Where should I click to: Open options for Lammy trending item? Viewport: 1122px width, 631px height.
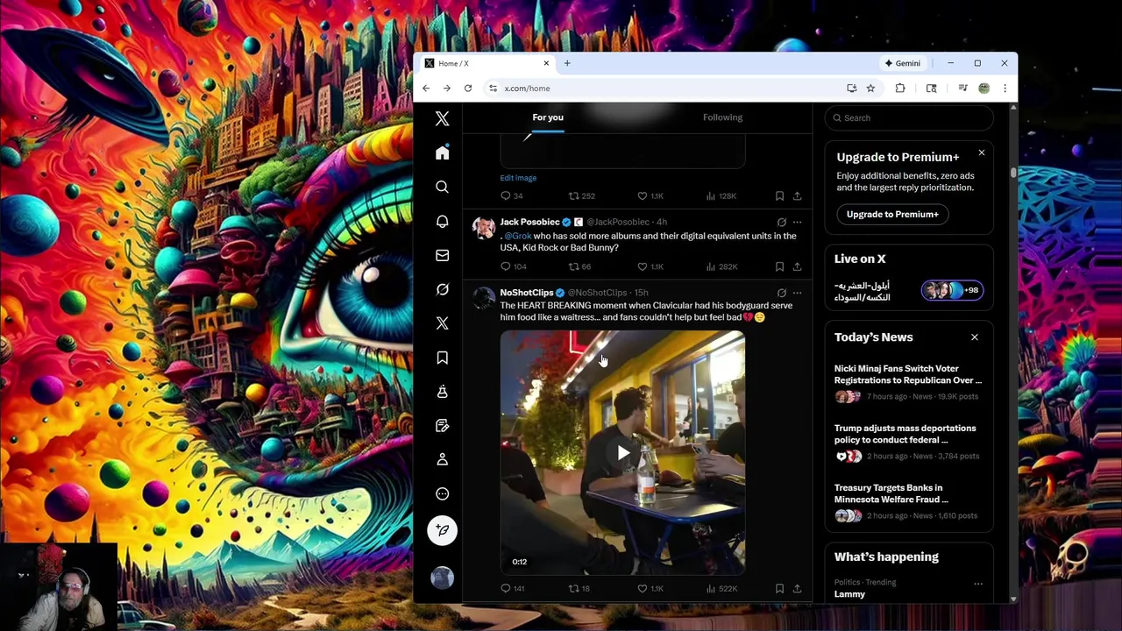click(x=978, y=584)
